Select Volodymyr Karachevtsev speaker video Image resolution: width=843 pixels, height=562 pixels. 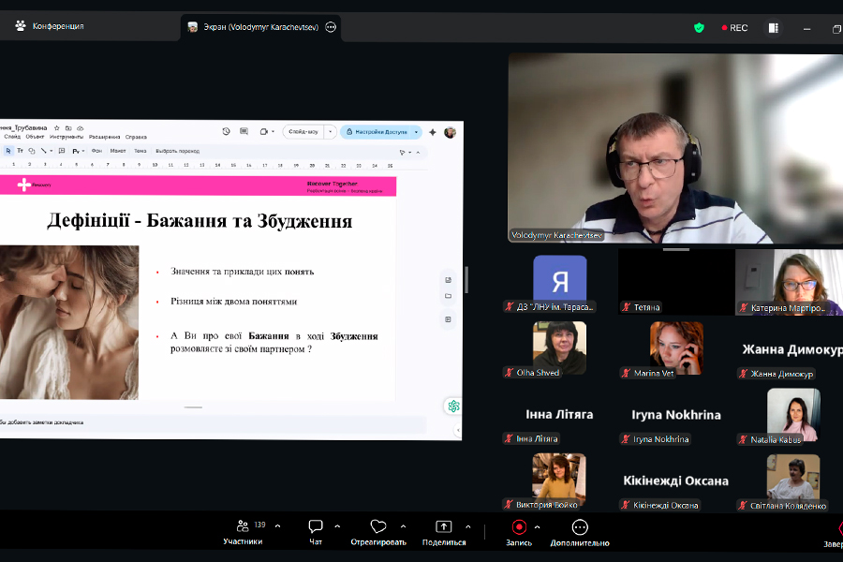coord(675,148)
